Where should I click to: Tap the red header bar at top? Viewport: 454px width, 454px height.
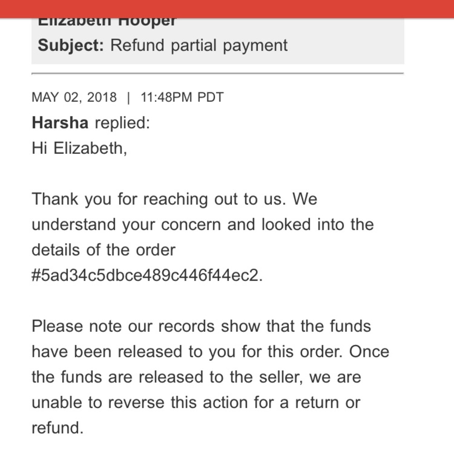click(227, 9)
